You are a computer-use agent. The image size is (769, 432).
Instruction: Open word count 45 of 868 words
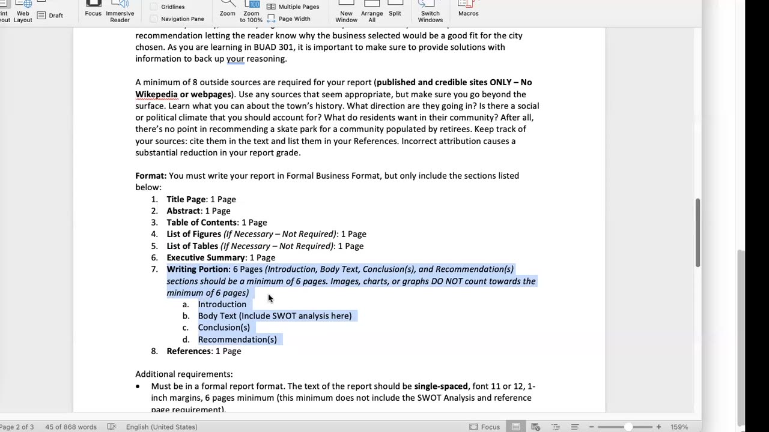71,427
